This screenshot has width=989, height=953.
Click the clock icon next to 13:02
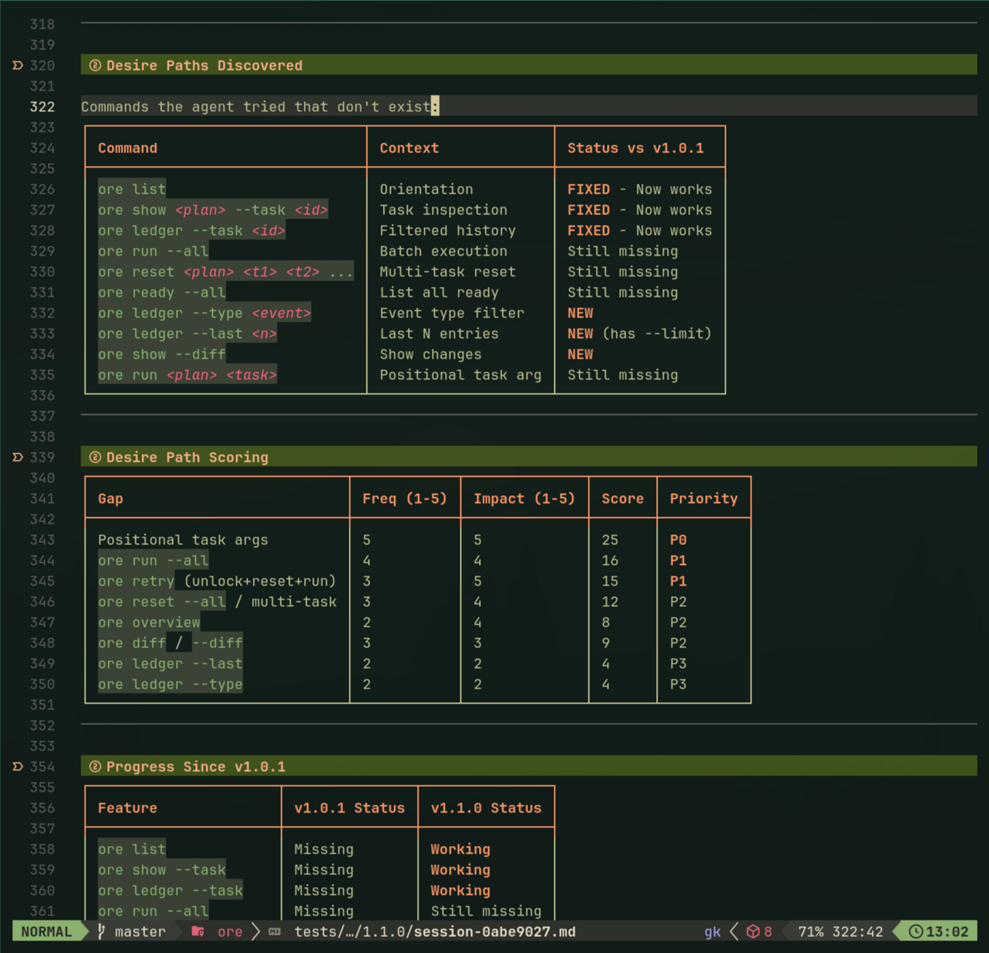pos(915,931)
